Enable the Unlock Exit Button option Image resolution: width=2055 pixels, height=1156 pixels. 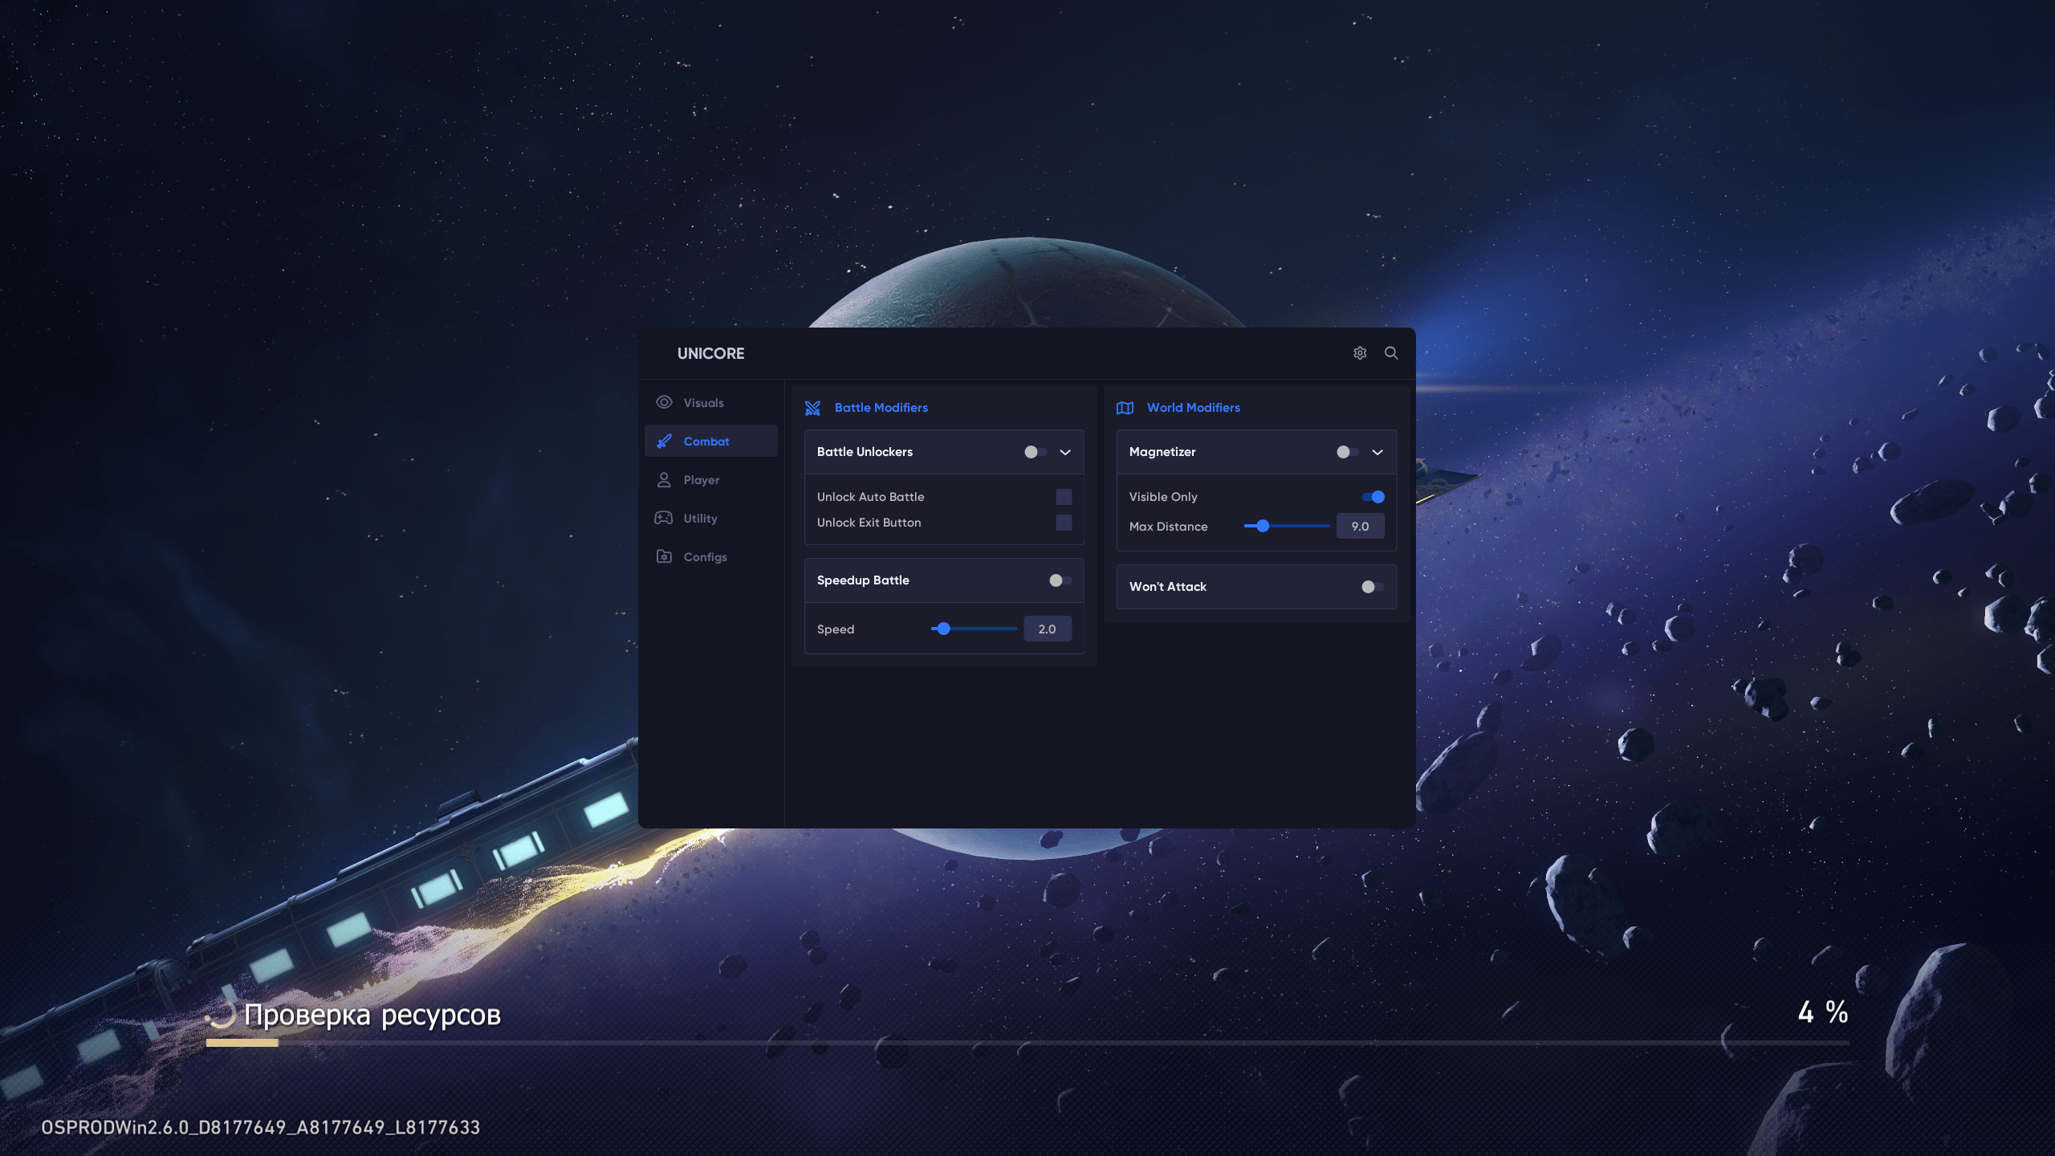[x=1064, y=523]
